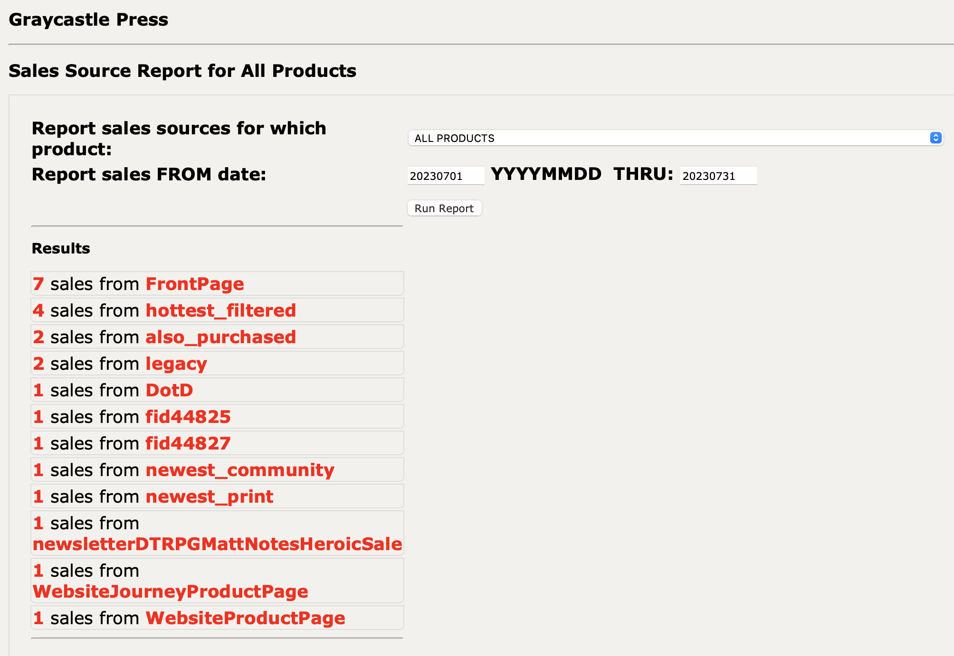Open the newest_print source link
The image size is (954, 656).
[209, 497]
